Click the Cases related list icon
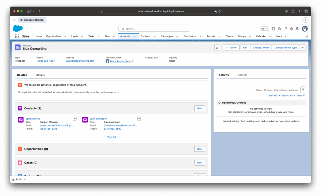Screen dimensions: 321x196 click(x=20, y=163)
